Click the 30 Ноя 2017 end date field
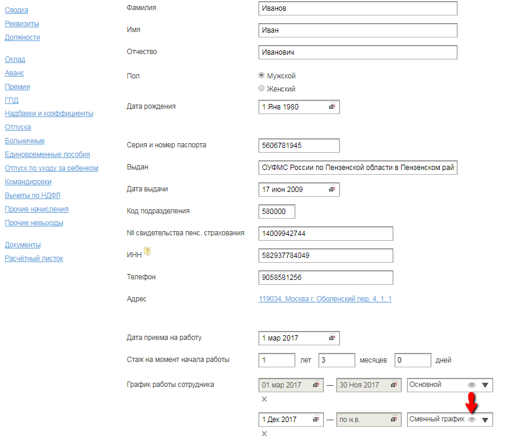The width and height of the screenshot is (511, 441). [x=368, y=385]
